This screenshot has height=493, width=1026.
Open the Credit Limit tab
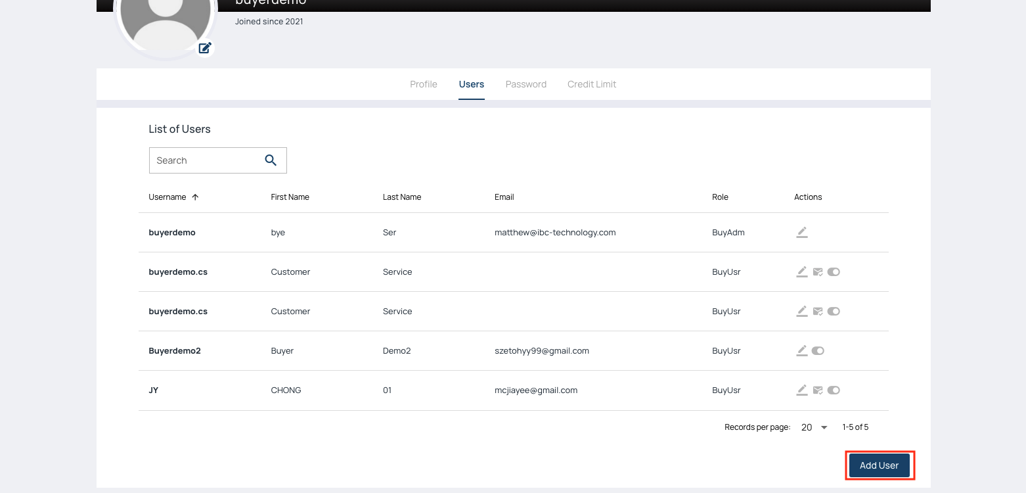click(592, 84)
